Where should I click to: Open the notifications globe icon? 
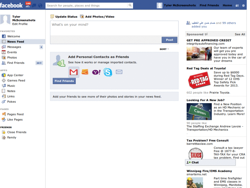point(40,6)
